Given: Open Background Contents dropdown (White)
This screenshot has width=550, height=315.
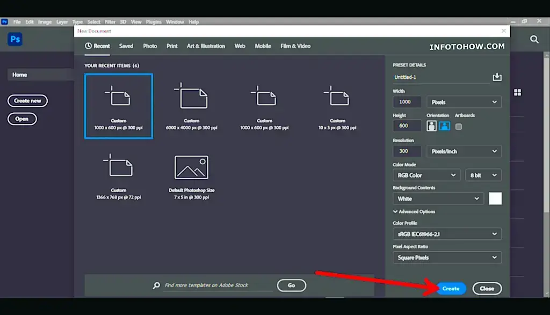Looking at the screenshot, I should coord(438,199).
